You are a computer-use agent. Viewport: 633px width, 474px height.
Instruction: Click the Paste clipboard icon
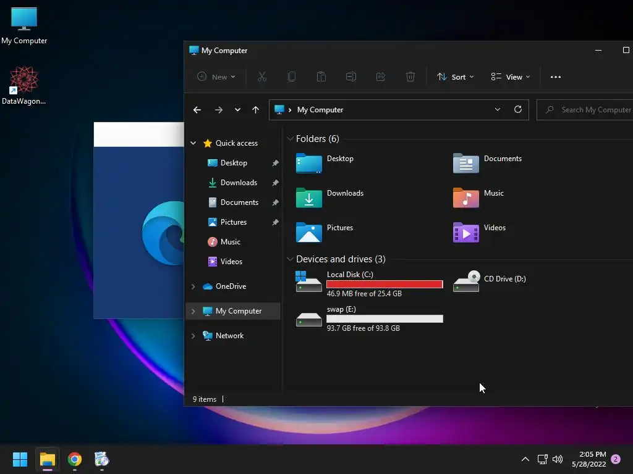tap(321, 77)
